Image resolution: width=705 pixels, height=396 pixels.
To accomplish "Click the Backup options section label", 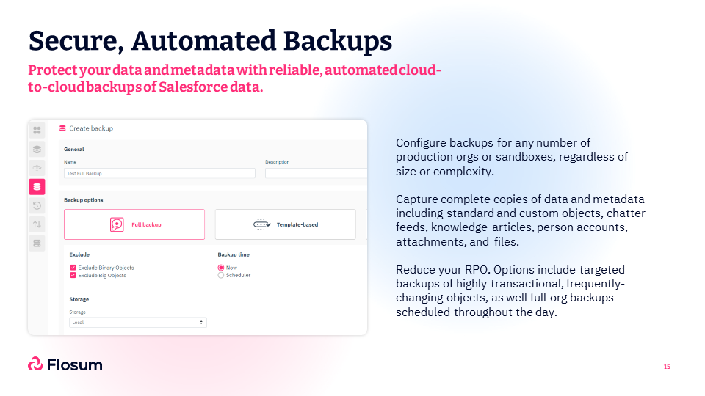I will (x=83, y=200).
